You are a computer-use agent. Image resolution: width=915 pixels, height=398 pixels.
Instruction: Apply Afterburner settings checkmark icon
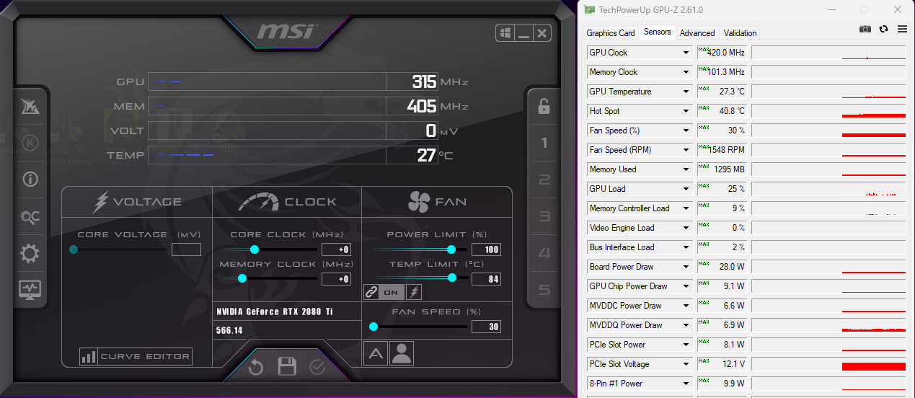(317, 368)
